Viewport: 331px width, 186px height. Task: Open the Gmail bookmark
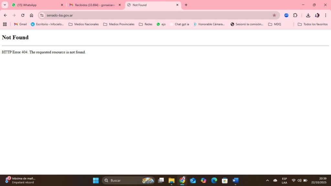click(20, 24)
